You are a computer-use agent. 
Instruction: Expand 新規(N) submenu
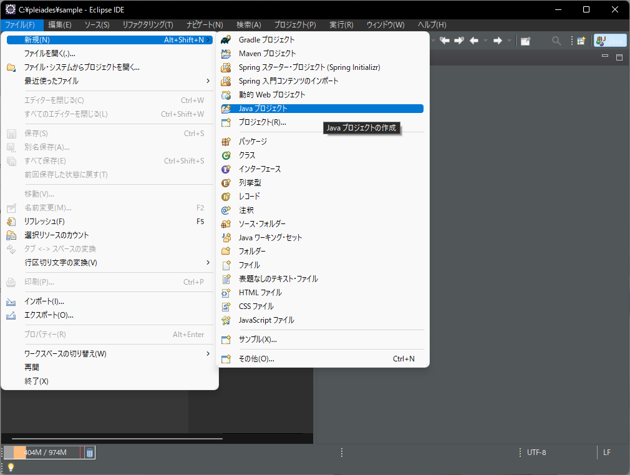[110, 40]
